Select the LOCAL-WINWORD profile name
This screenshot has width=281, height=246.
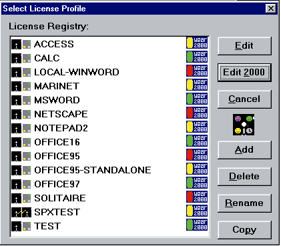click(77, 72)
